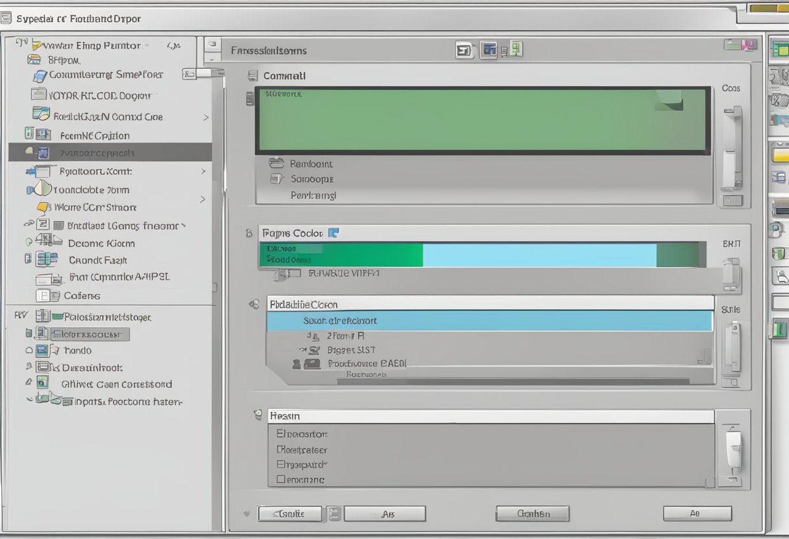Click the green icon atop right sidebar
This screenshot has height=539, width=789.
[779, 49]
